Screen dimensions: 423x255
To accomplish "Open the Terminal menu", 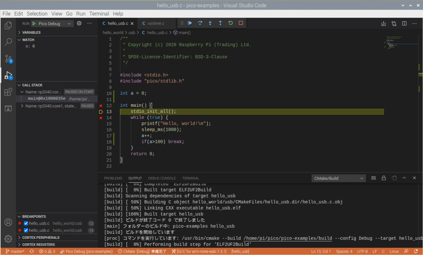I will (x=99, y=14).
